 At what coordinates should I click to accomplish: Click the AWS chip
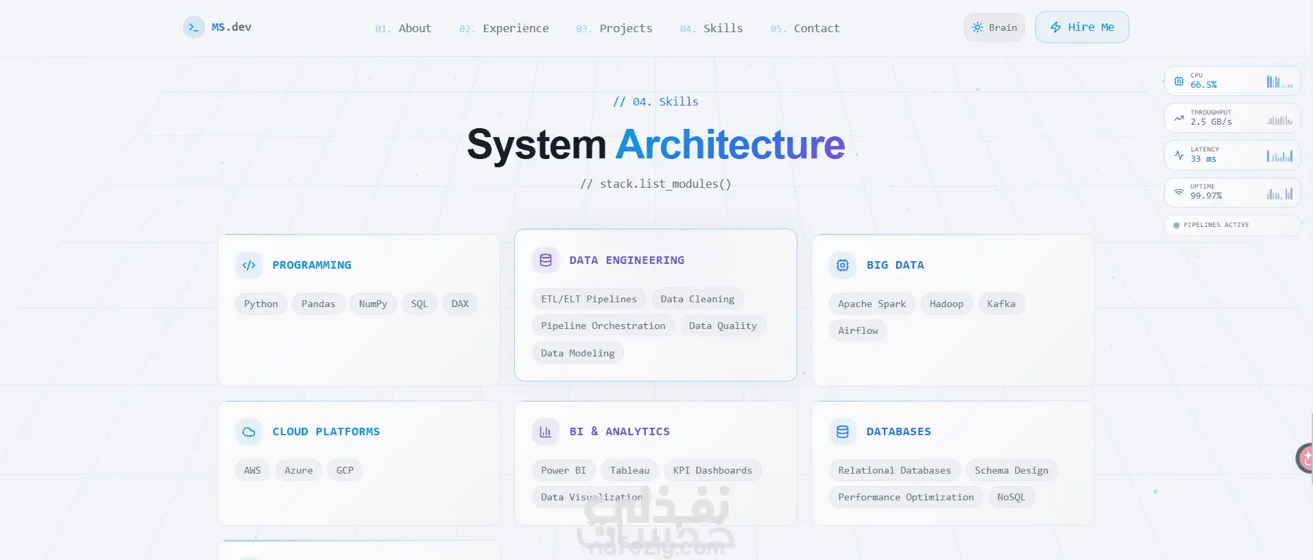pos(252,470)
